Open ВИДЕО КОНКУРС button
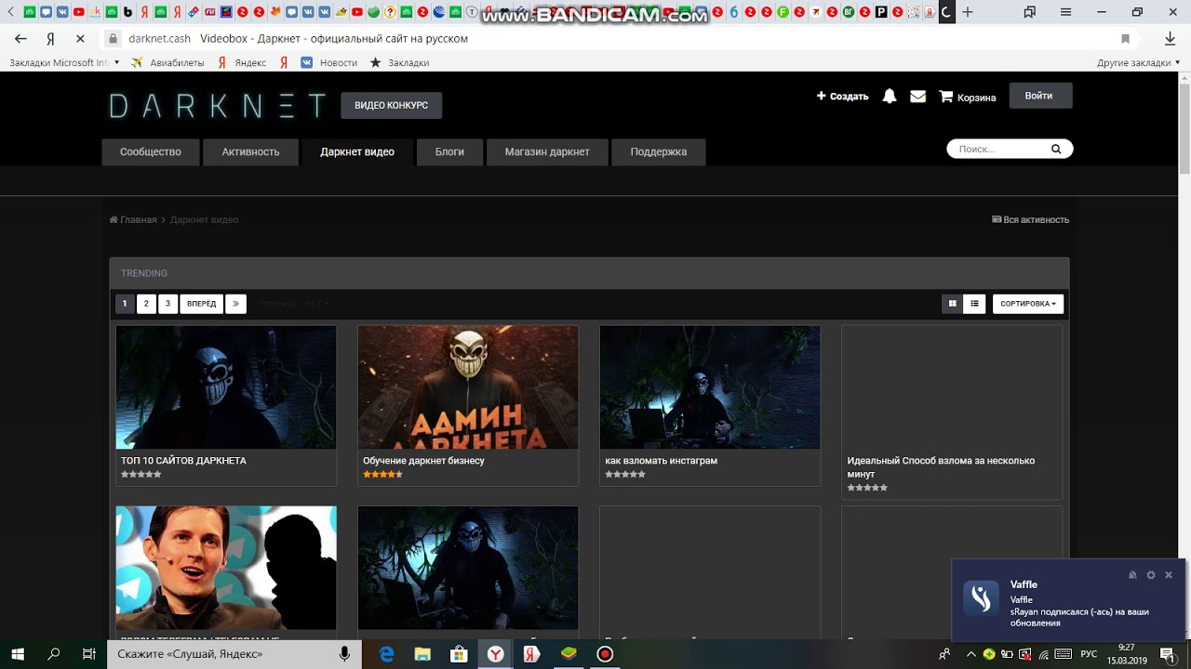This screenshot has height=669, width=1191. pos(391,105)
